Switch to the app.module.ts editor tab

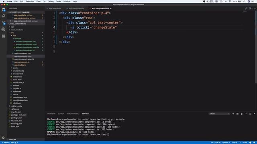[55, 8]
